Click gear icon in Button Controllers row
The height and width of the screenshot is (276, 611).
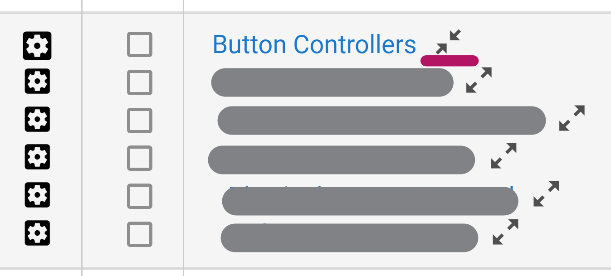pos(37,46)
